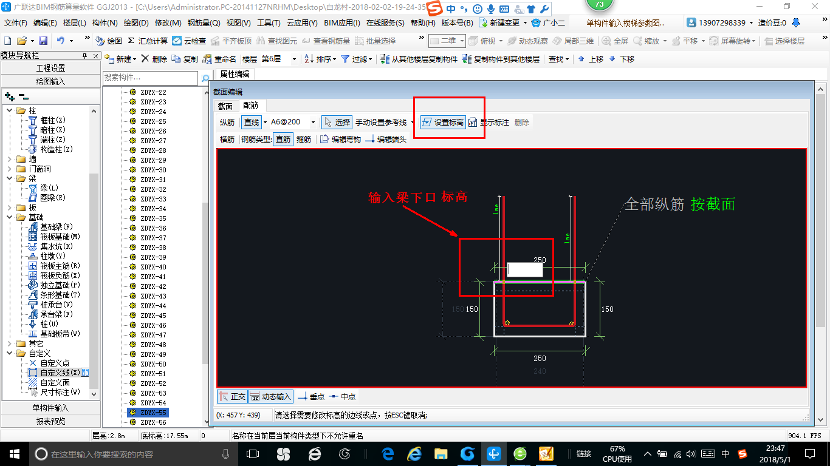Expand the 门窗洞 tree node
This screenshot has height=466, width=830.
10,169
